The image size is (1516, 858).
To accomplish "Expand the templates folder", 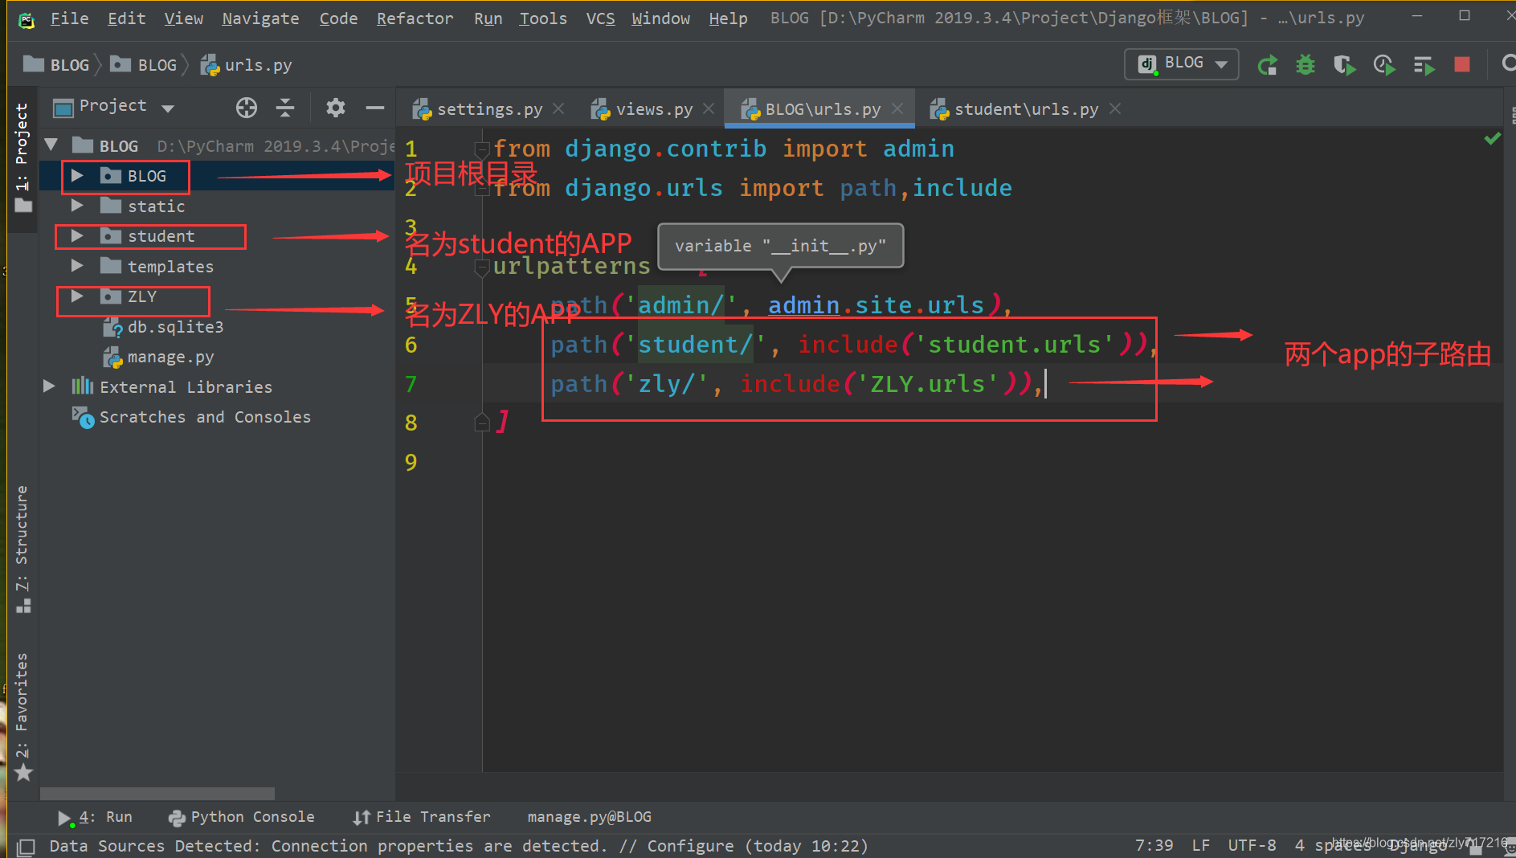I will point(77,266).
